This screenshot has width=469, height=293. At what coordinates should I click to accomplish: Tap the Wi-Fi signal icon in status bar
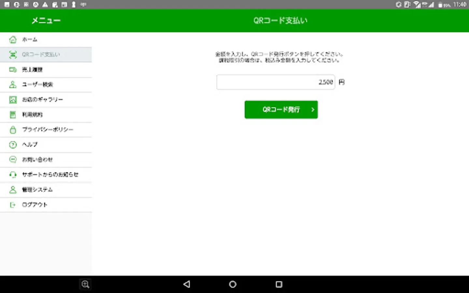pyautogui.click(x=417, y=5)
